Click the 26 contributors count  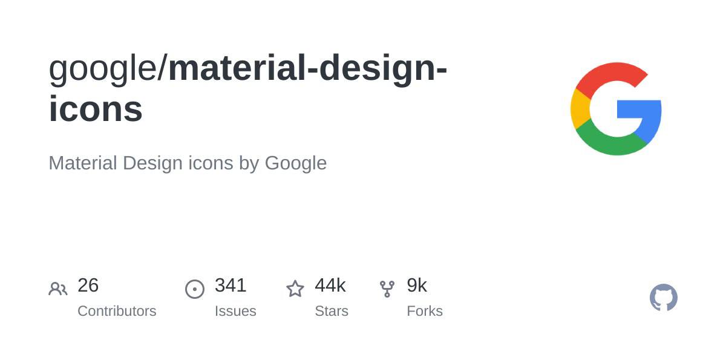tap(88, 286)
